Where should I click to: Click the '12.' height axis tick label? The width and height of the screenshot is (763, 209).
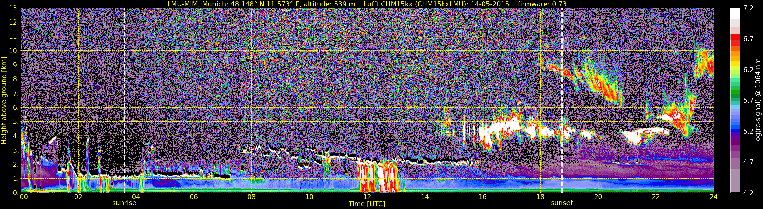(14, 22)
